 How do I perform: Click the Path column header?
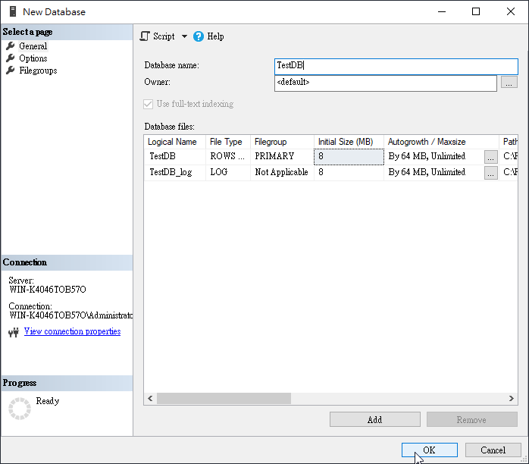(x=509, y=142)
